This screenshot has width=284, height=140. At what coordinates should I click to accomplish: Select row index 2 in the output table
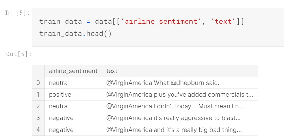[38, 106]
